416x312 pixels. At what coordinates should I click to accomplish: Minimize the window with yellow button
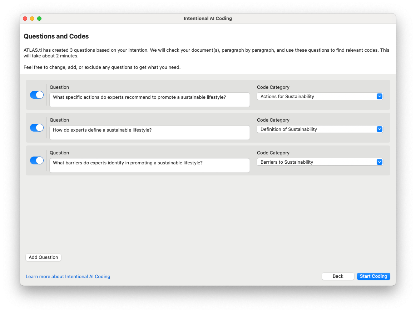click(32, 19)
